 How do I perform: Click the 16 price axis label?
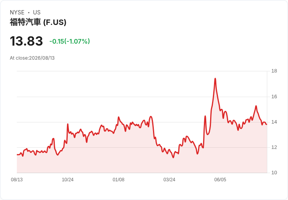274,97
